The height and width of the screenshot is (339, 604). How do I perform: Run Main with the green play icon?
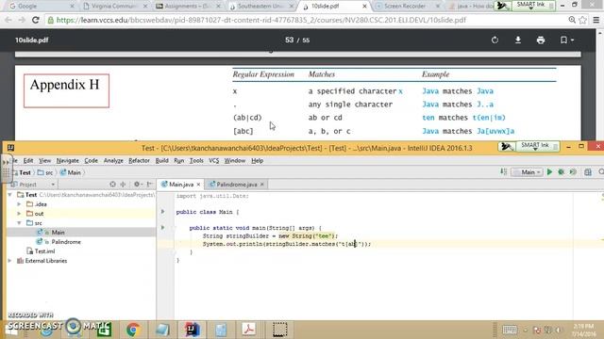click(x=549, y=172)
